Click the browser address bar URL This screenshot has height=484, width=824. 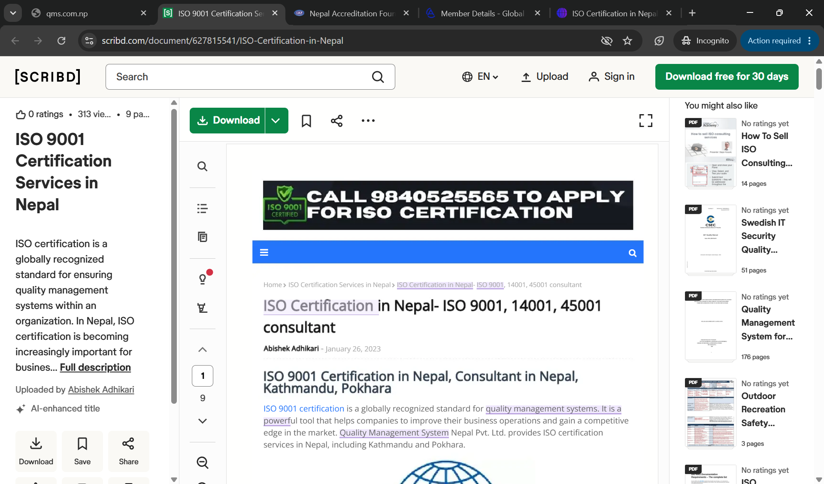pyautogui.click(x=222, y=41)
